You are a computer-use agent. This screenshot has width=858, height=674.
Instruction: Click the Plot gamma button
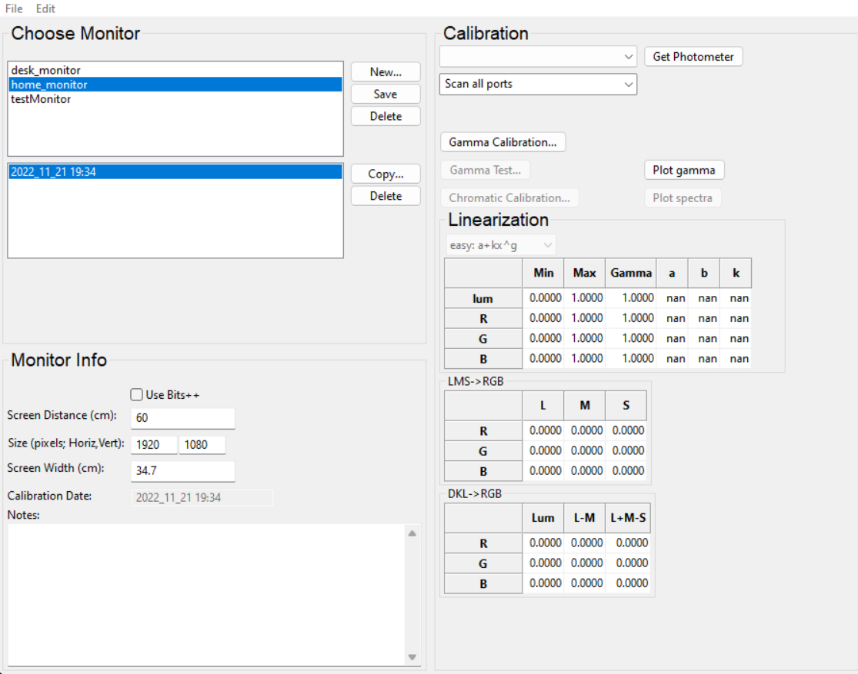pyautogui.click(x=683, y=170)
